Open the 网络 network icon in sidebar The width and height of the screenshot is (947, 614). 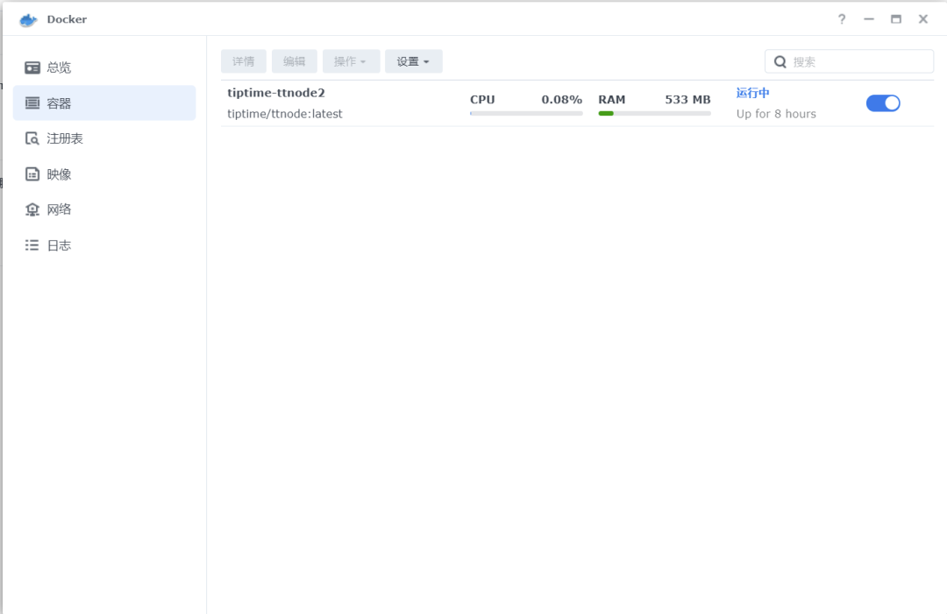click(x=32, y=209)
